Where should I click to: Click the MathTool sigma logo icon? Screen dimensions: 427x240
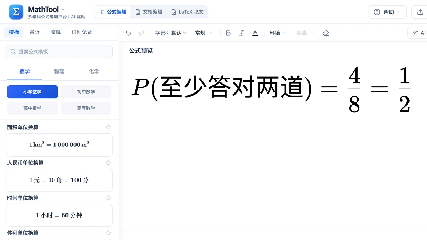point(16,12)
